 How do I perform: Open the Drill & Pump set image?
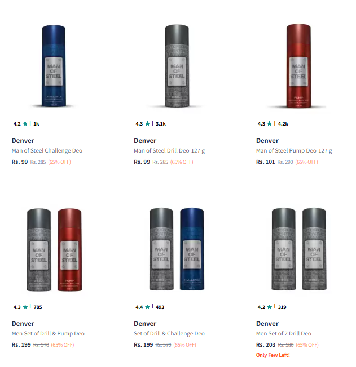coord(54,249)
